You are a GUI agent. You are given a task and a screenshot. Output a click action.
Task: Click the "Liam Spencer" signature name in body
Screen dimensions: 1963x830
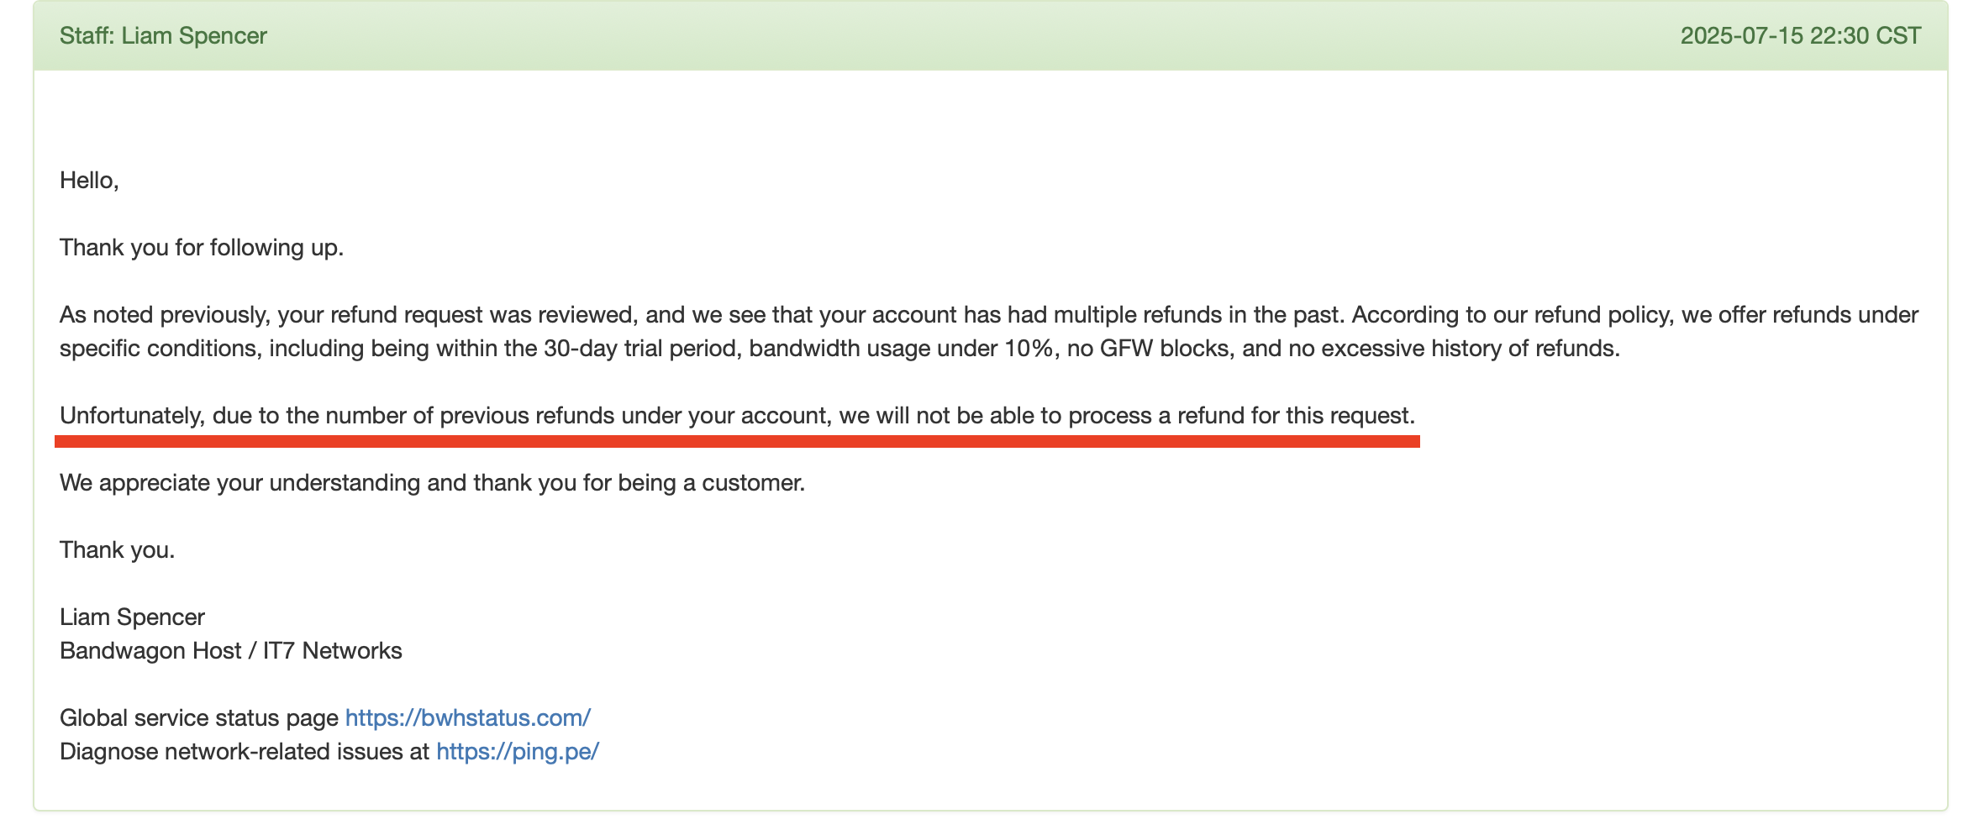tap(132, 617)
